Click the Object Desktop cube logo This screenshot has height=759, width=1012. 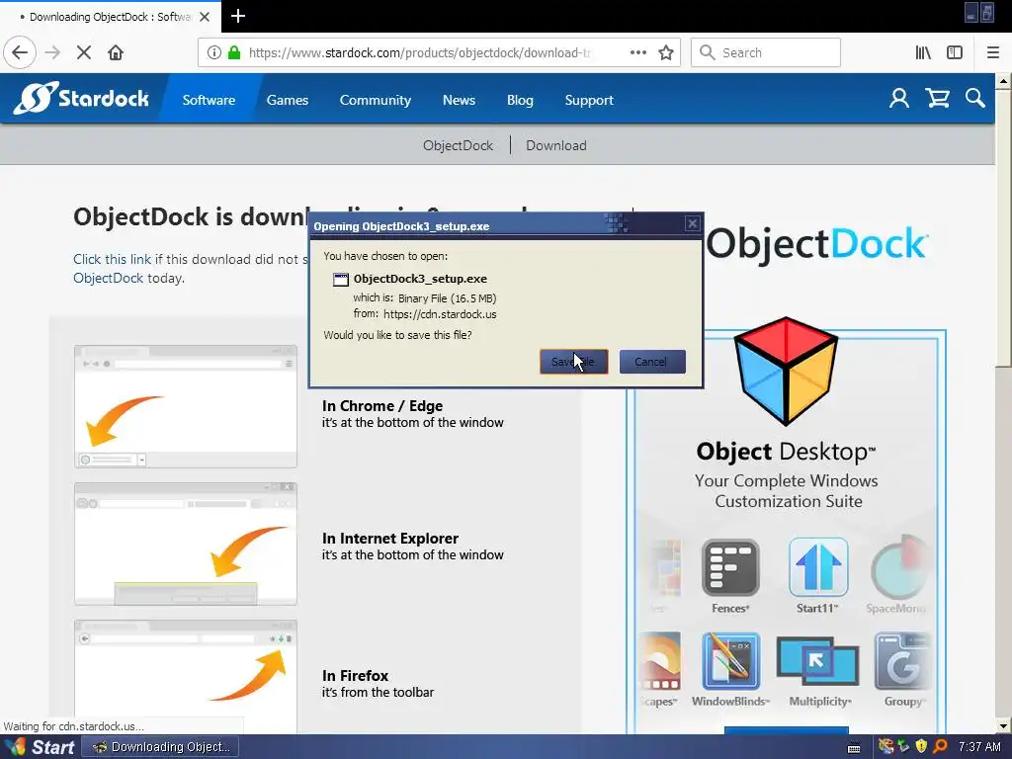coord(786,371)
